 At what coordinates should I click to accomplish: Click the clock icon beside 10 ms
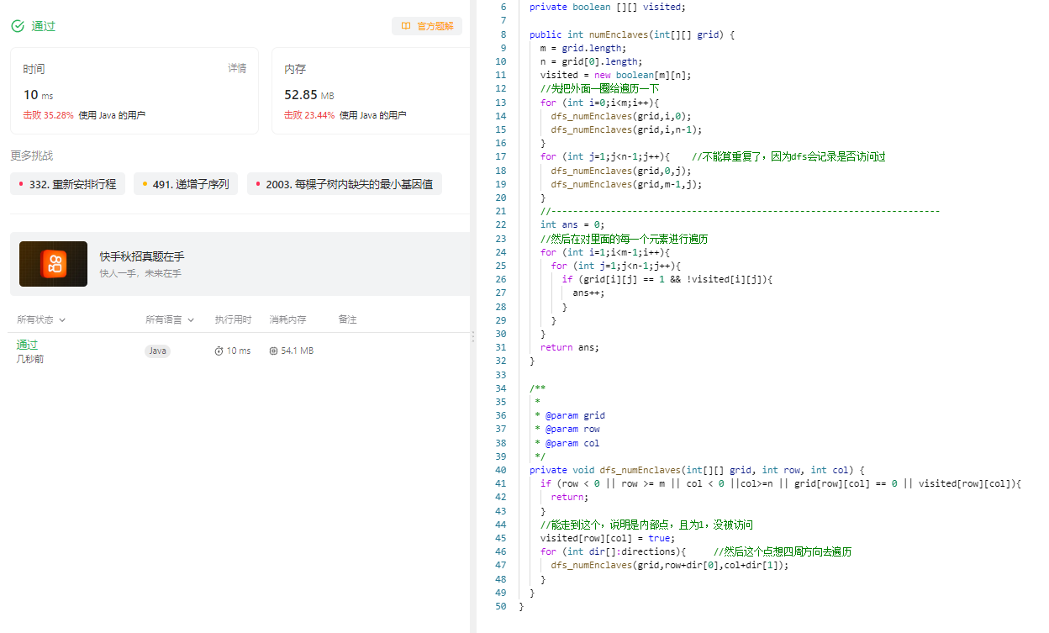tap(219, 351)
